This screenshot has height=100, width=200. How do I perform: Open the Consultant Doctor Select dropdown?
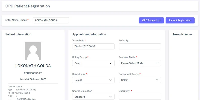(x=140, y=80)
